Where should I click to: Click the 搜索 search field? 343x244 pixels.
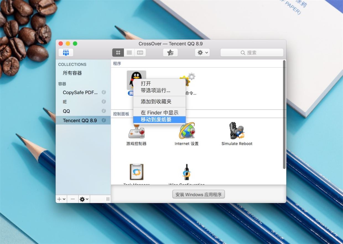coord(252,52)
